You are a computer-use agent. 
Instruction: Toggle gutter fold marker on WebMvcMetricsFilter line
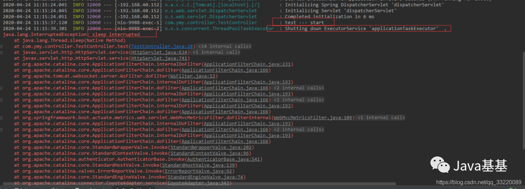point(1,118)
